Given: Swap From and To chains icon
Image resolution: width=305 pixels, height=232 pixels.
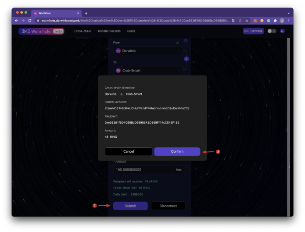Looking at the screenshot, I should pyautogui.click(x=187, y=59).
